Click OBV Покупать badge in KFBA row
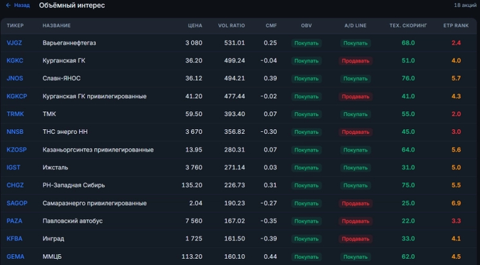The height and width of the screenshot is (265, 480). (x=307, y=239)
